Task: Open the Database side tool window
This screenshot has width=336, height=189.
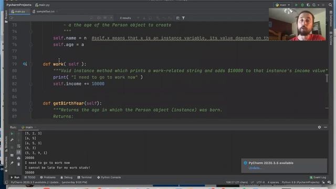Action: [x=331, y=19]
